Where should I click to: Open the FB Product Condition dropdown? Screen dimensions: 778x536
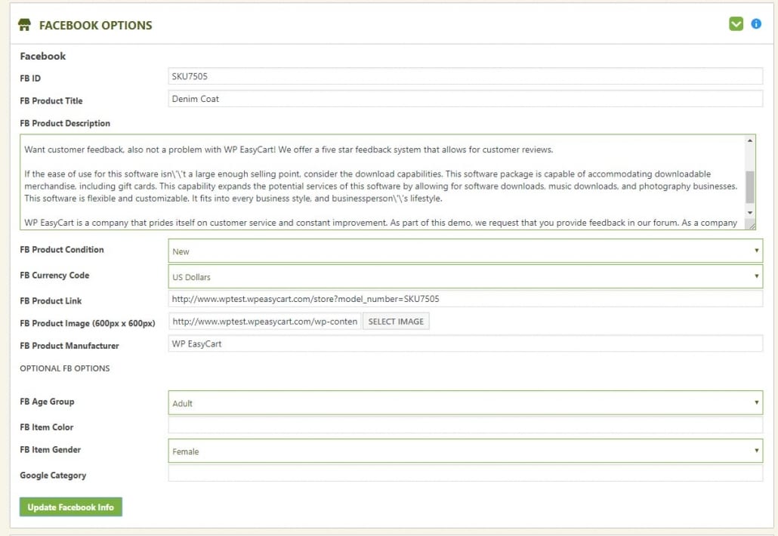pyautogui.click(x=465, y=251)
